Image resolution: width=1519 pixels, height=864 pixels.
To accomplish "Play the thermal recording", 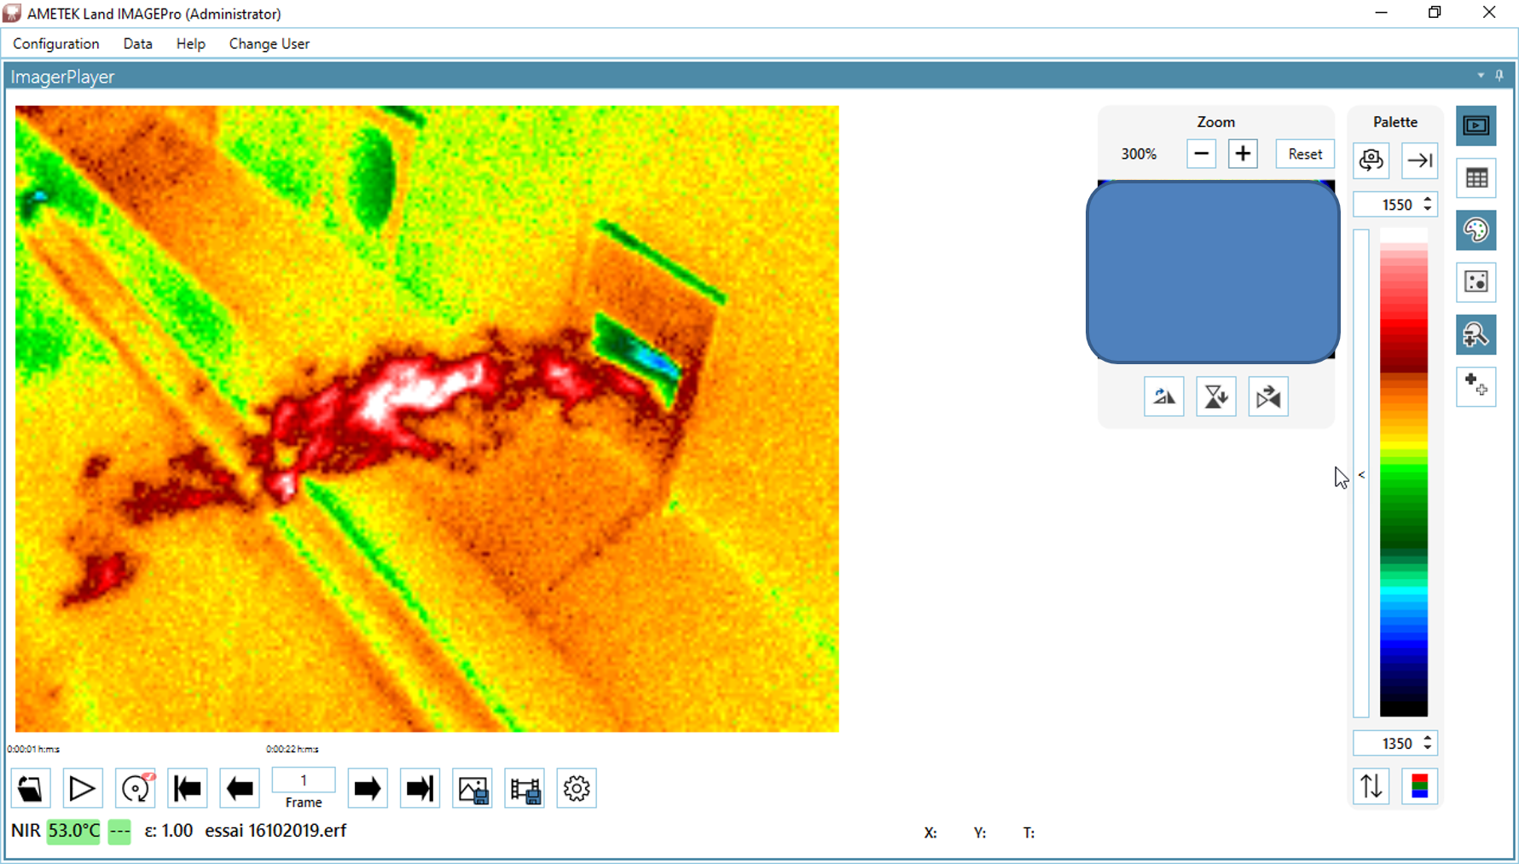I will (83, 788).
